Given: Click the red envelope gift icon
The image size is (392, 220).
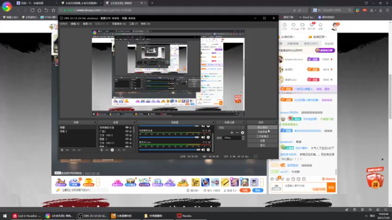Looking at the screenshot, I should (374, 178).
